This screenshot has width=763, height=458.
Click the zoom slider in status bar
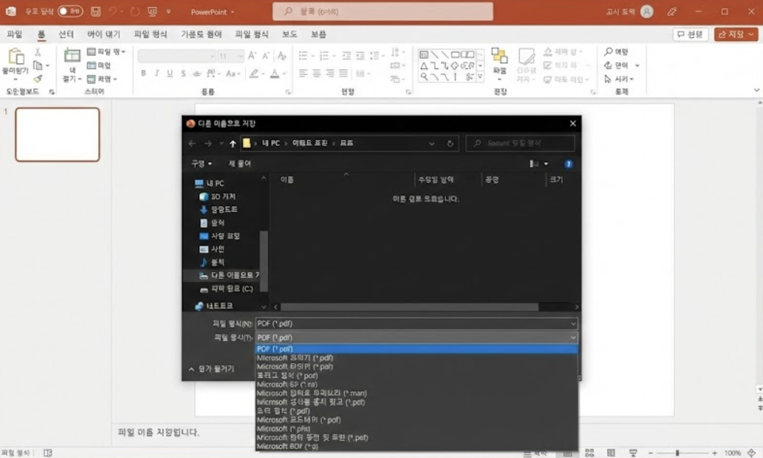[x=677, y=453]
